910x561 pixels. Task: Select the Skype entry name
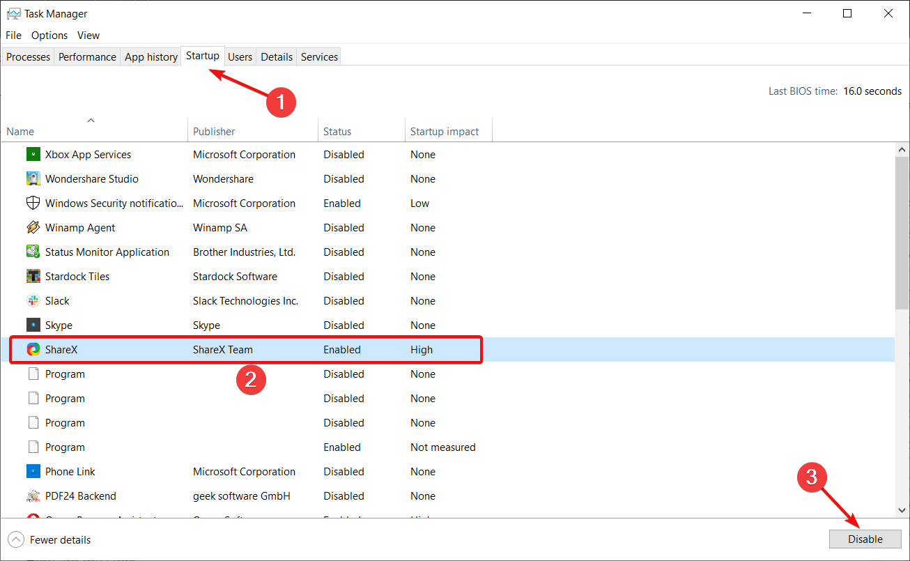click(x=59, y=325)
